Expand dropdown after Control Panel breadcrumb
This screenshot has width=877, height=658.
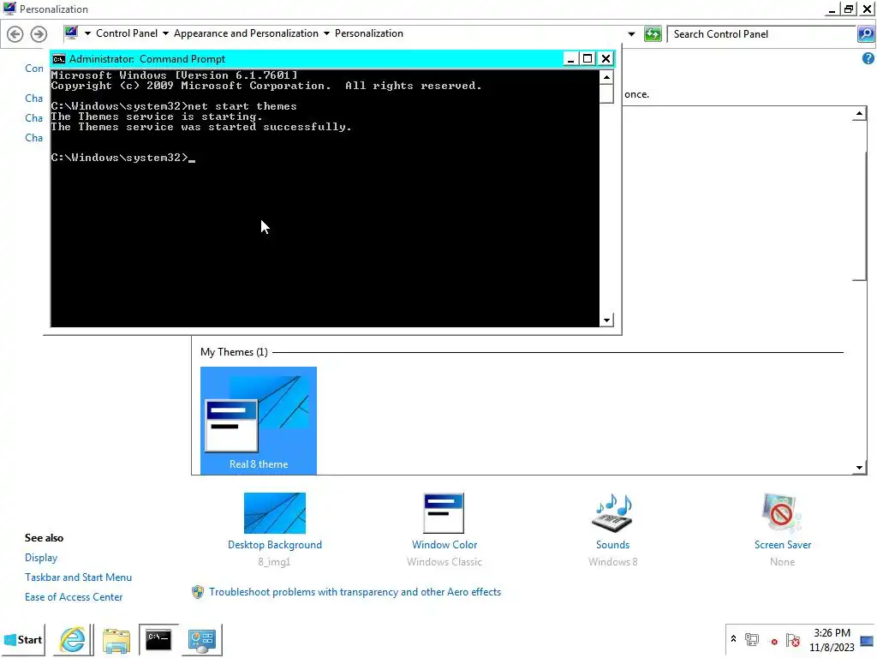pos(165,33)
